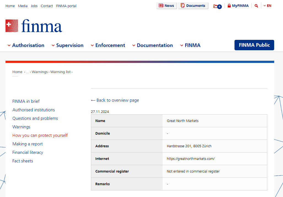Expand the Enforcement menu
This screenshot has height=197, width=283.
coord(108,45)
